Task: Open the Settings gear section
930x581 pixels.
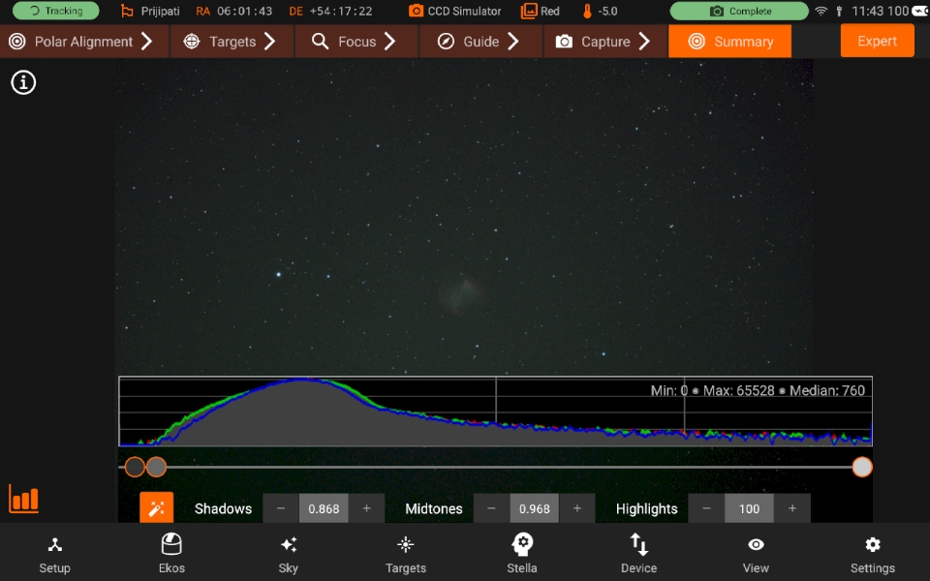Action: (873, 554)
